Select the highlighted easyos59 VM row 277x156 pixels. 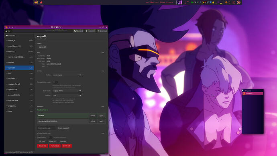pyautogui.click(x=19, y=68)
